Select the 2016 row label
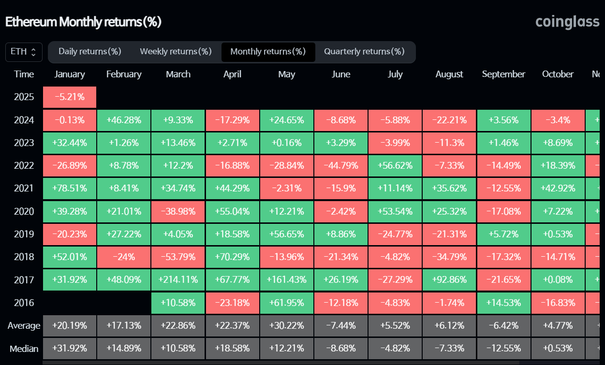The image size is (605, 365). (x=24, y=303)
